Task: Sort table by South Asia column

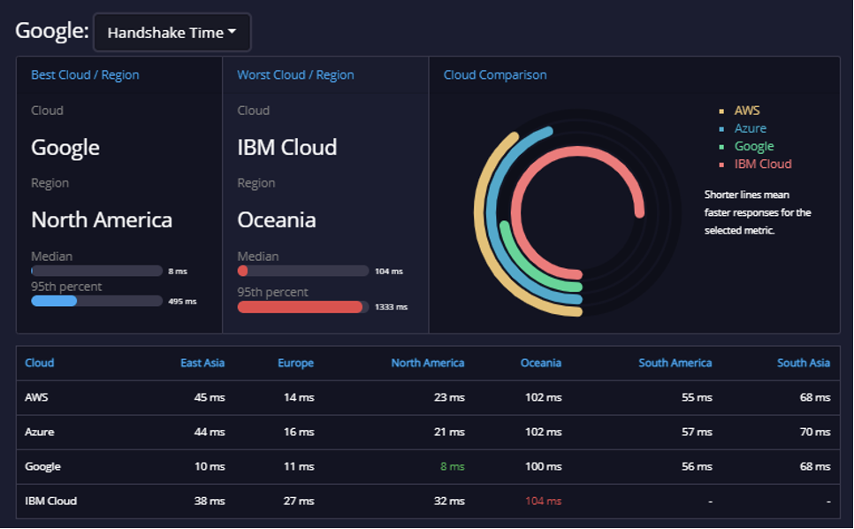Action: pyautogui.click(x=804, y=363)
